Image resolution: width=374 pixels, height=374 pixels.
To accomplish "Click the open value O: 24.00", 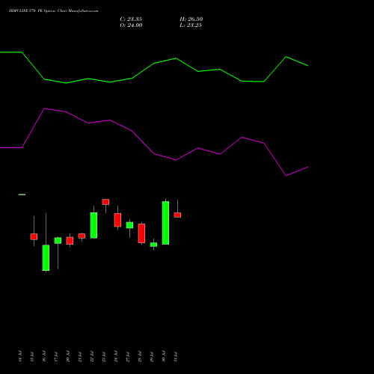I will point(131,25).
